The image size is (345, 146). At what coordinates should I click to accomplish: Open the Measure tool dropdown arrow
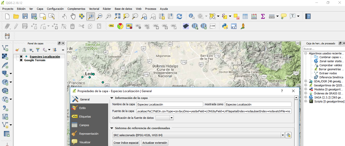(x=278, y=16)
